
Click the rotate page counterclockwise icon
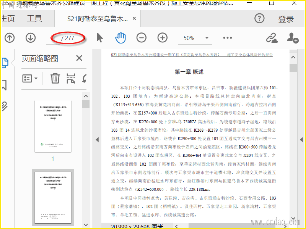[85, 79]
